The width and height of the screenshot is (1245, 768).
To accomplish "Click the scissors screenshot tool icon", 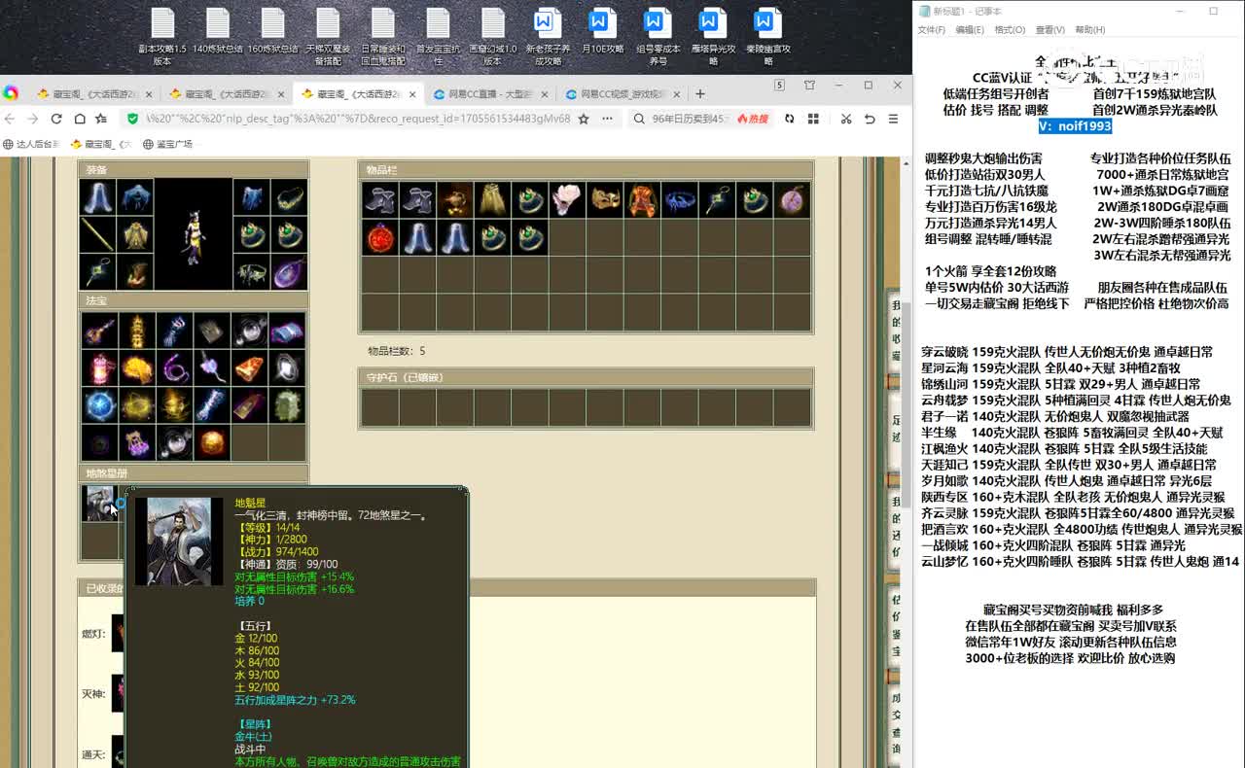I will pos(845,119).
